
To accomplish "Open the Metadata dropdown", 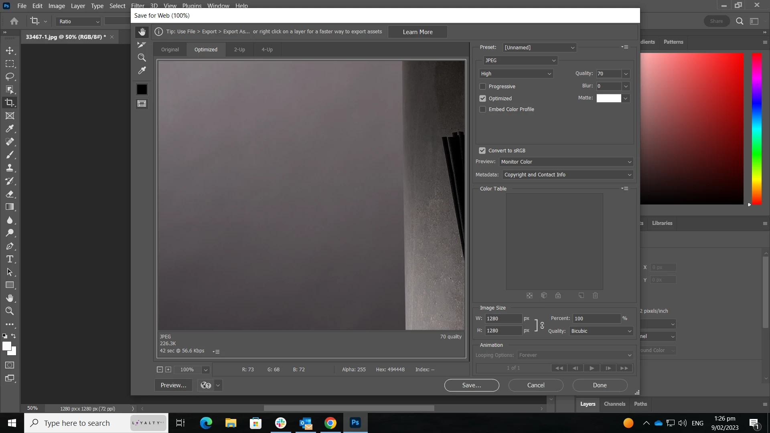I will point(567,175).
